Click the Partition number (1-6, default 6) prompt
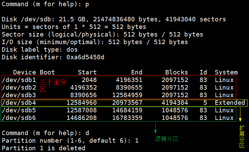Viewport: 249px width, 152px height. point(70,141)
